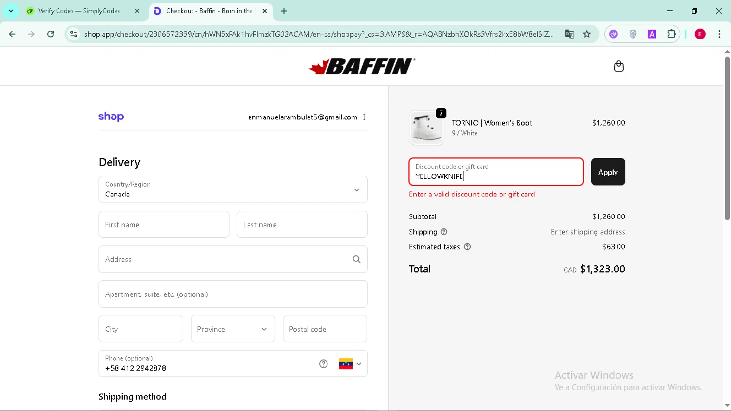Click the address search magnifier icon
This screenshot has width=731, height=411.
click(x=357, y=259)
